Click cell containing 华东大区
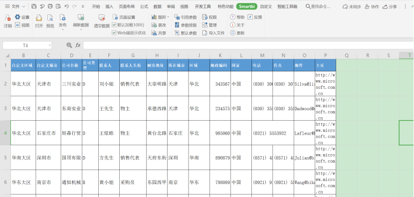 click(x=23, y=182)
